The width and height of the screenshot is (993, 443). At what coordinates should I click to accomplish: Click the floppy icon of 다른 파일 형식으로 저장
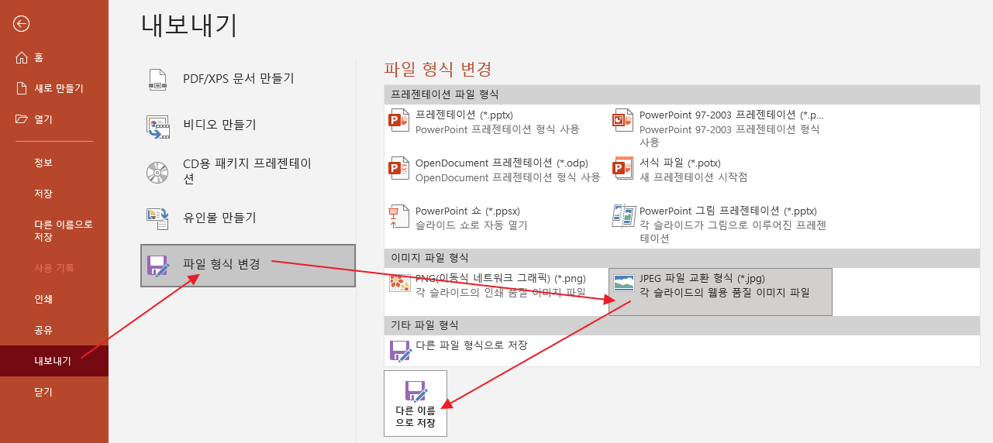[400, 350]
